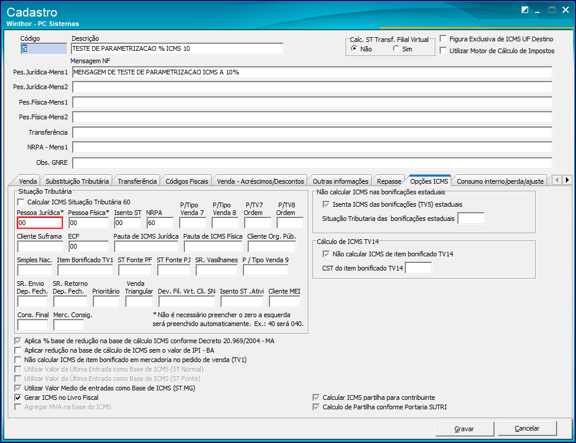Open Venda - Acréscimos/Descontos tab
This screenshot has height=443, width=576.
pyautogui.click(x=260, y=181)
